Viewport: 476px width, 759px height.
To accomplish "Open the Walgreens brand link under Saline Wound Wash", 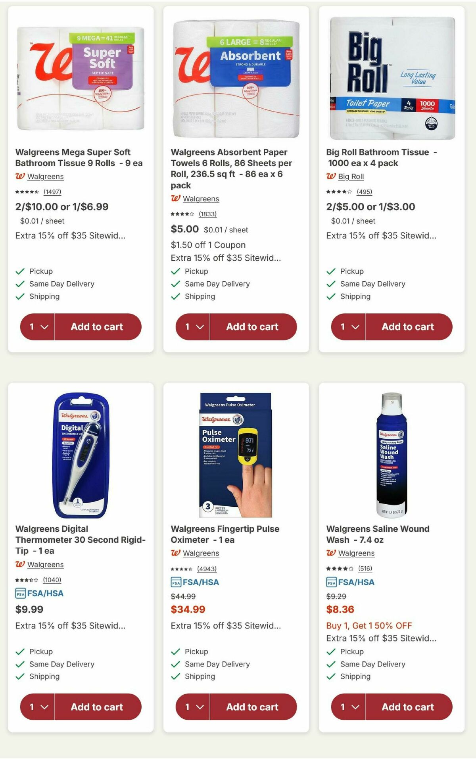I will click(x=357, y=553).
